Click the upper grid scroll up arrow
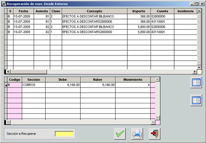 click(199, 11)
